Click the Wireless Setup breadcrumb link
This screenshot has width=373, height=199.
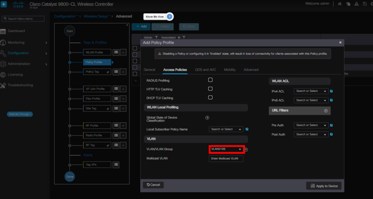pos(95,16)
